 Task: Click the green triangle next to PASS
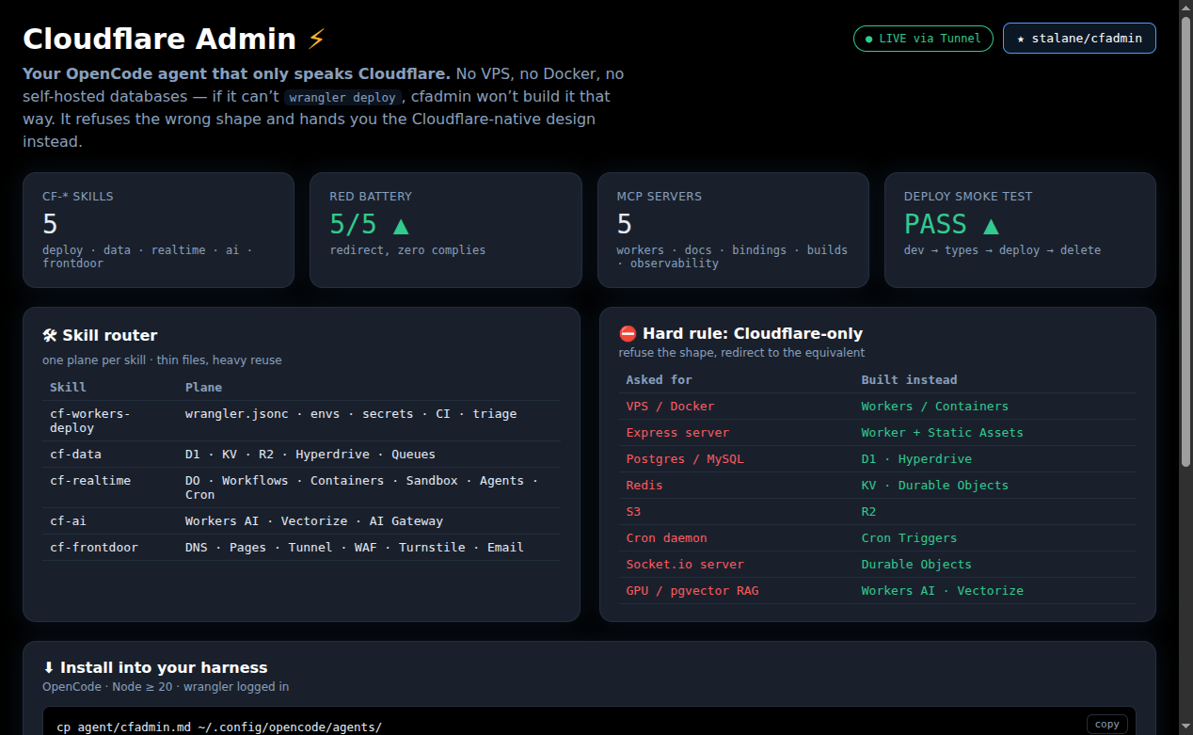coord(990,225)
